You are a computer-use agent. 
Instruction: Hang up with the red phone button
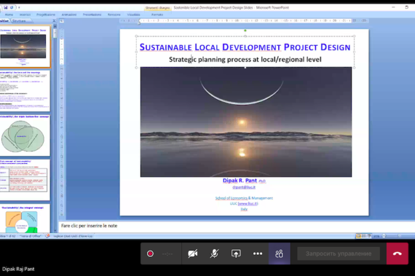(x=397, y=253)
